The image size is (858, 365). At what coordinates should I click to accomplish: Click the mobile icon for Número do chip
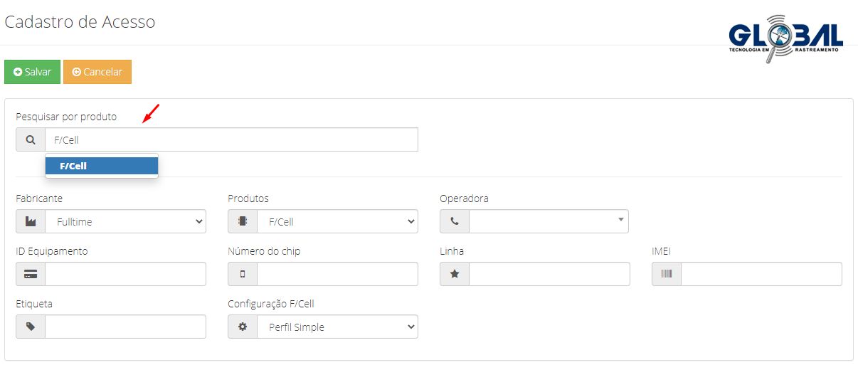pos(243,274)
